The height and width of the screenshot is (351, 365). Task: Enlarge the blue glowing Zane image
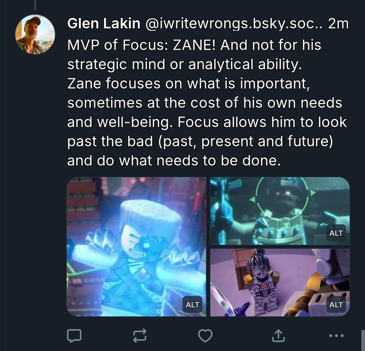coord(136,247)
